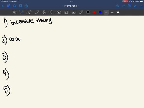
Task: Undo the last stroke
Action: point(118,6)
